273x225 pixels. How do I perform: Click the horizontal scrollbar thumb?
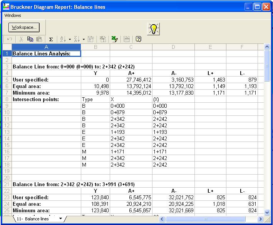[x=206, y=219]
